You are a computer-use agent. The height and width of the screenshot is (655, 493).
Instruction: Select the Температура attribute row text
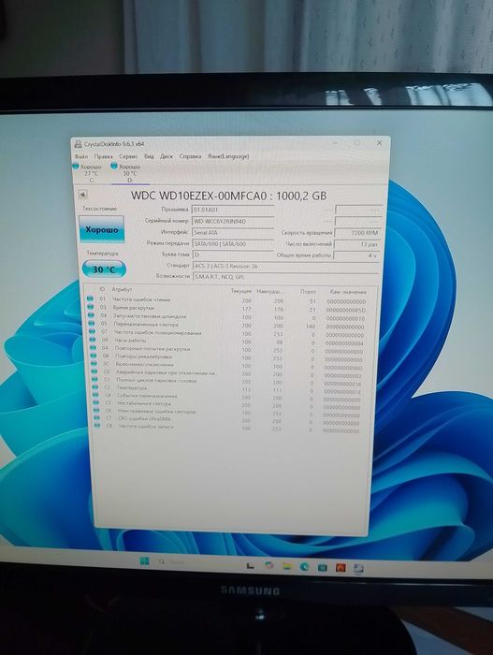point(132,387)
